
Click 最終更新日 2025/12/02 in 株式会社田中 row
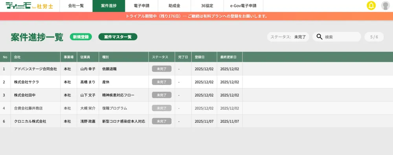coord(230,95)
